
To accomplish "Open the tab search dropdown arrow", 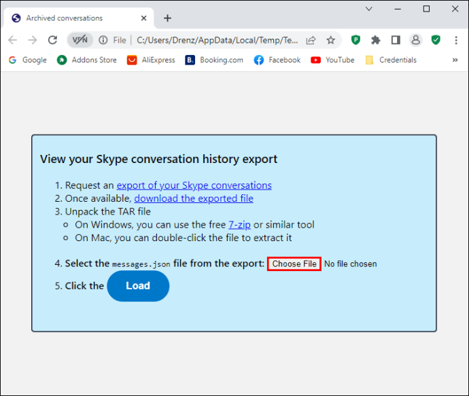I will [369, 9].
